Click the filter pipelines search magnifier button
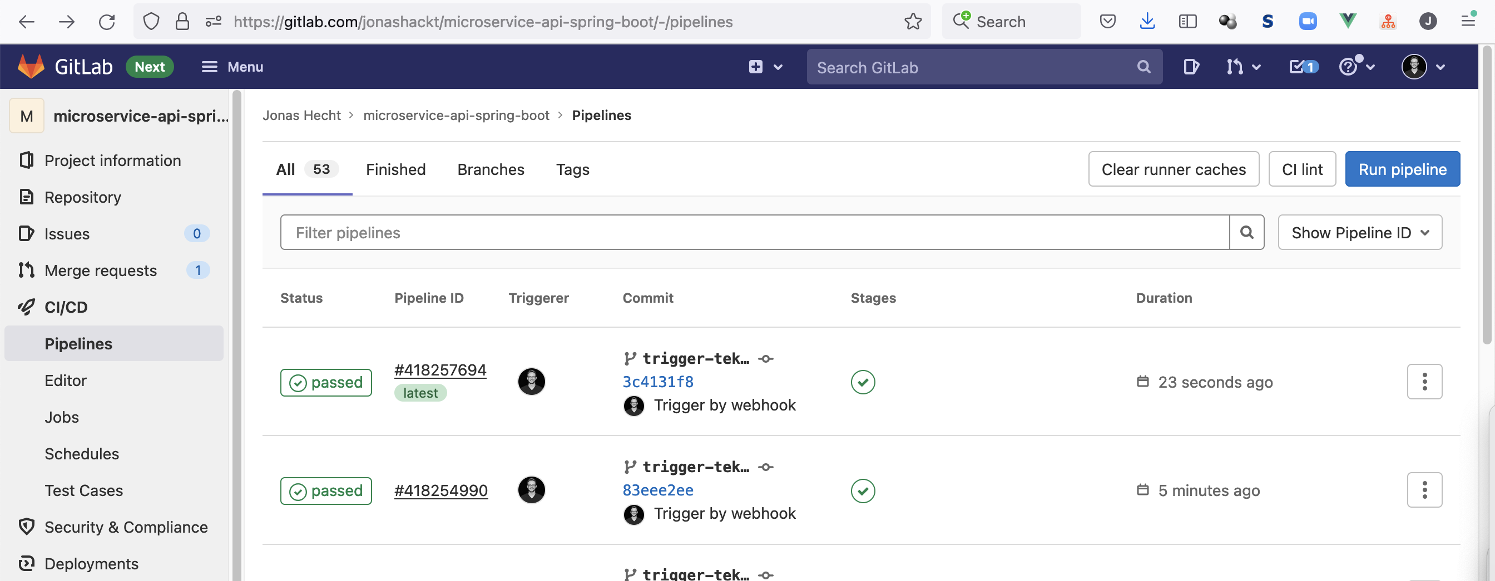This screenshot has width=1495, height=581. click(x=1246, y=233)
